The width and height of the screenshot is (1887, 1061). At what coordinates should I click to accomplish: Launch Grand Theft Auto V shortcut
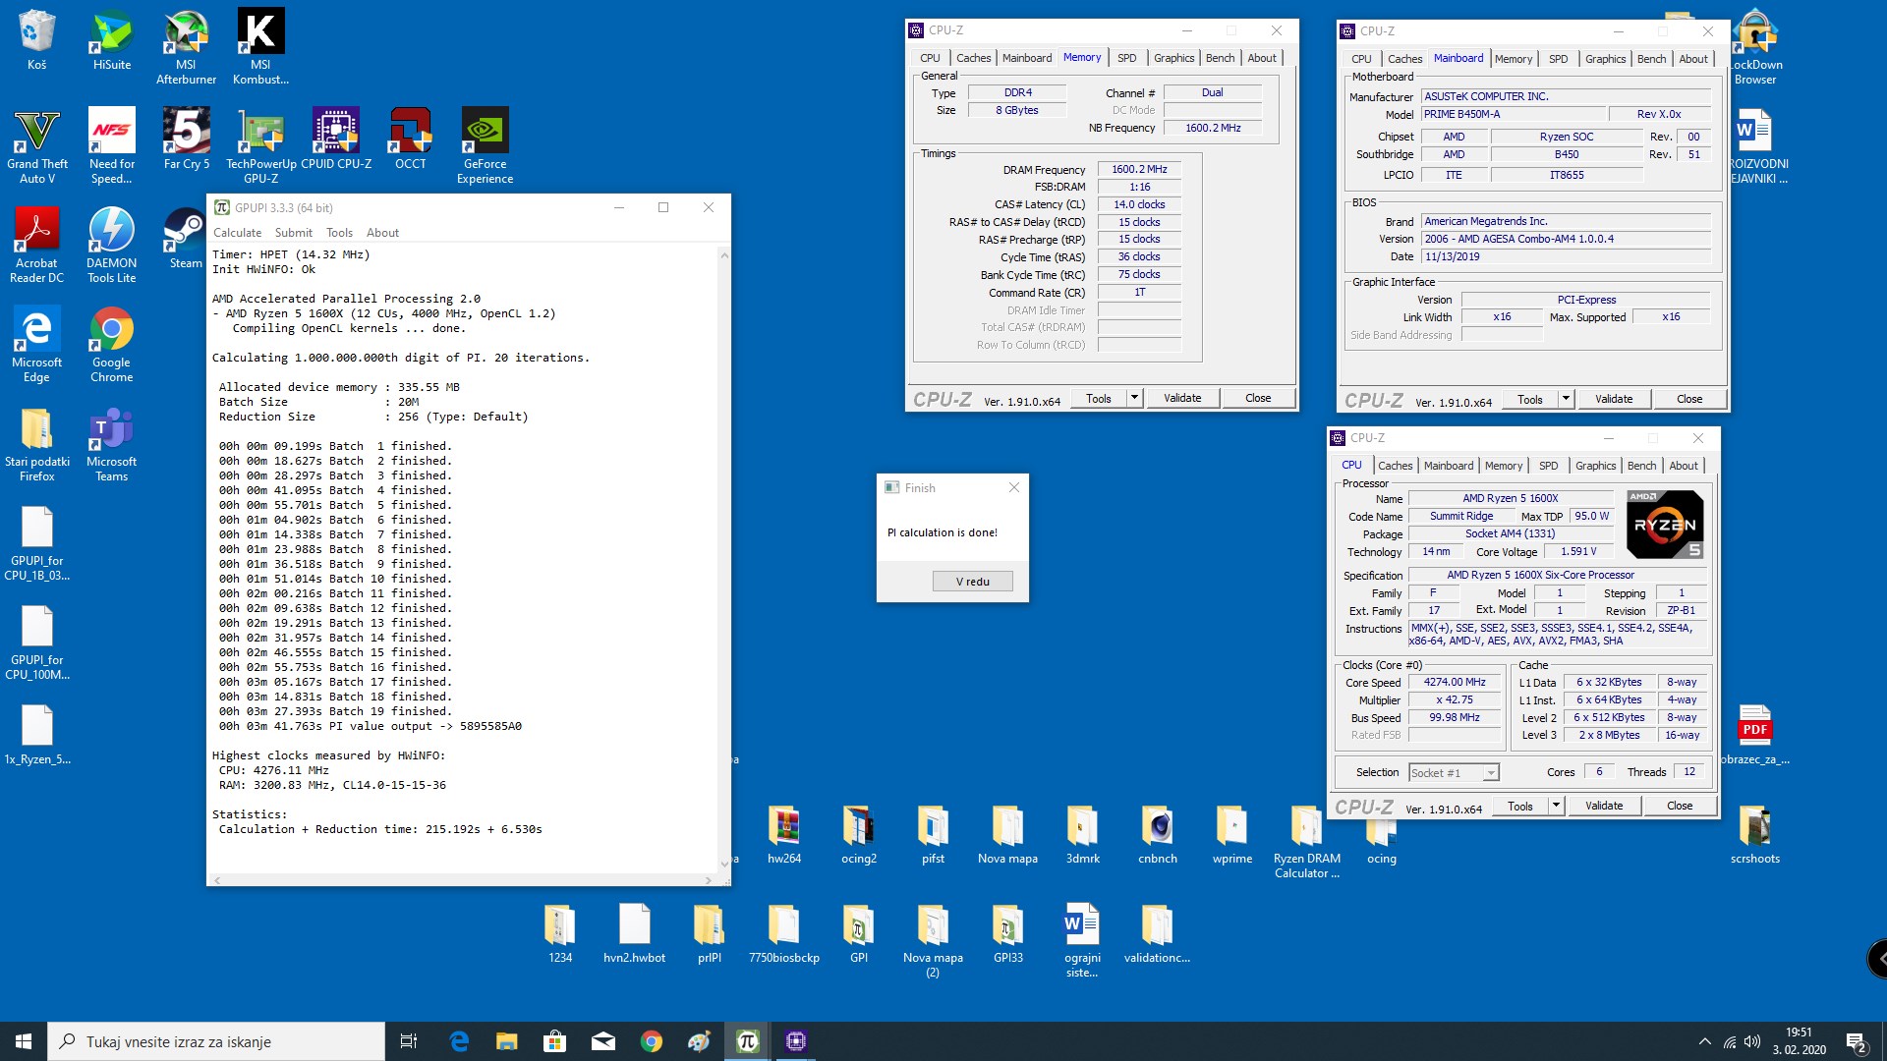[36, 145]
